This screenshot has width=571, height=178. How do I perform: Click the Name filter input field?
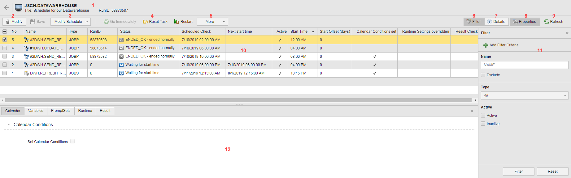click(525, 65)
